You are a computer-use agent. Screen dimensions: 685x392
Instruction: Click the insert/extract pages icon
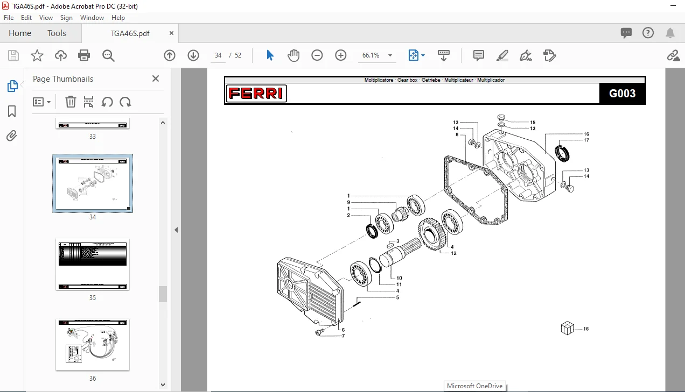(x=89, y=102)
